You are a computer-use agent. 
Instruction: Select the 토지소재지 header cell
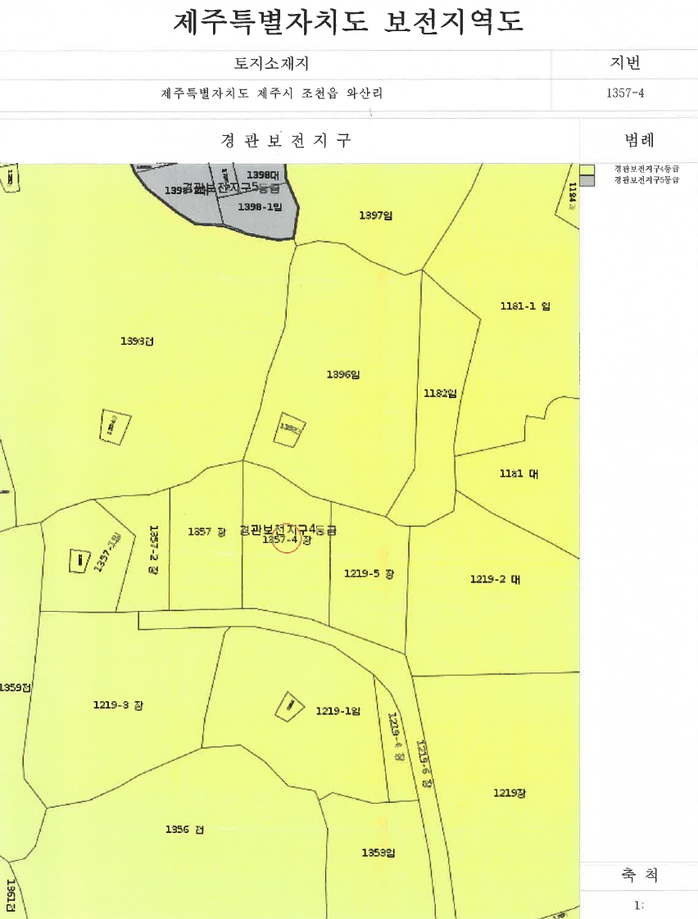[x=271, y=63]
